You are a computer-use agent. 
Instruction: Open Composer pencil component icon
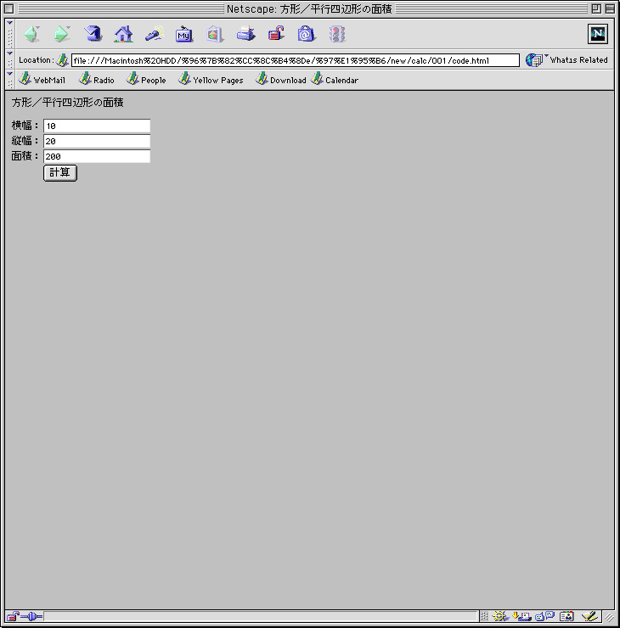click(589, 616)
